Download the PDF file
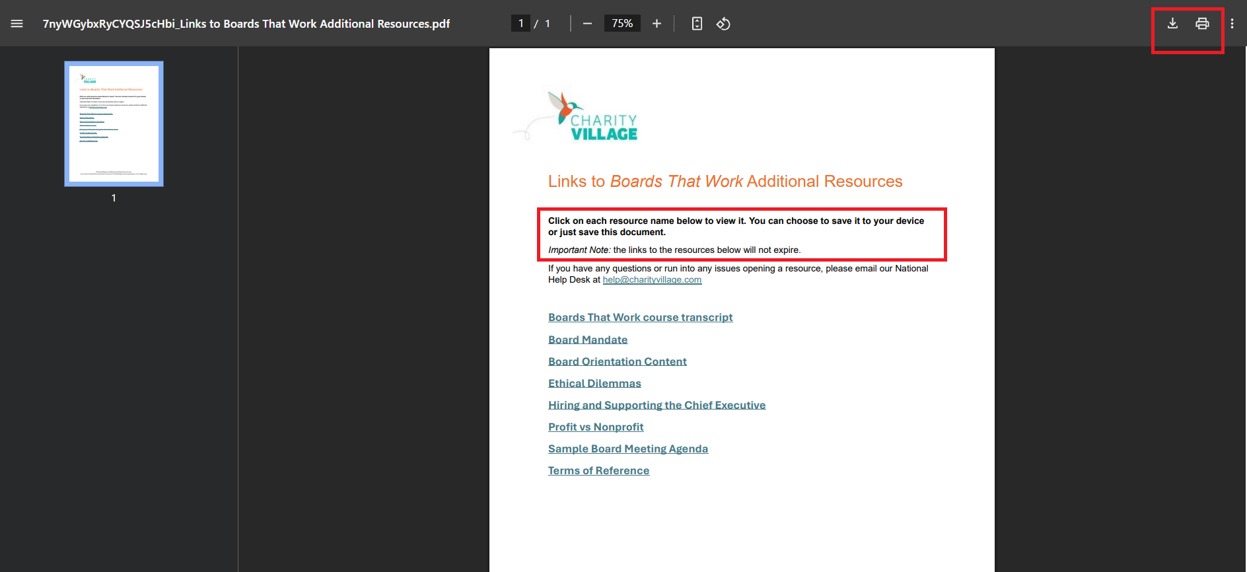 tap(1172, 24)
